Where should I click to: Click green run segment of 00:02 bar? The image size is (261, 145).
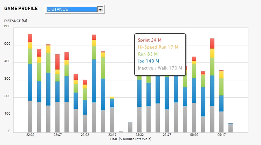tap(194, 71)
